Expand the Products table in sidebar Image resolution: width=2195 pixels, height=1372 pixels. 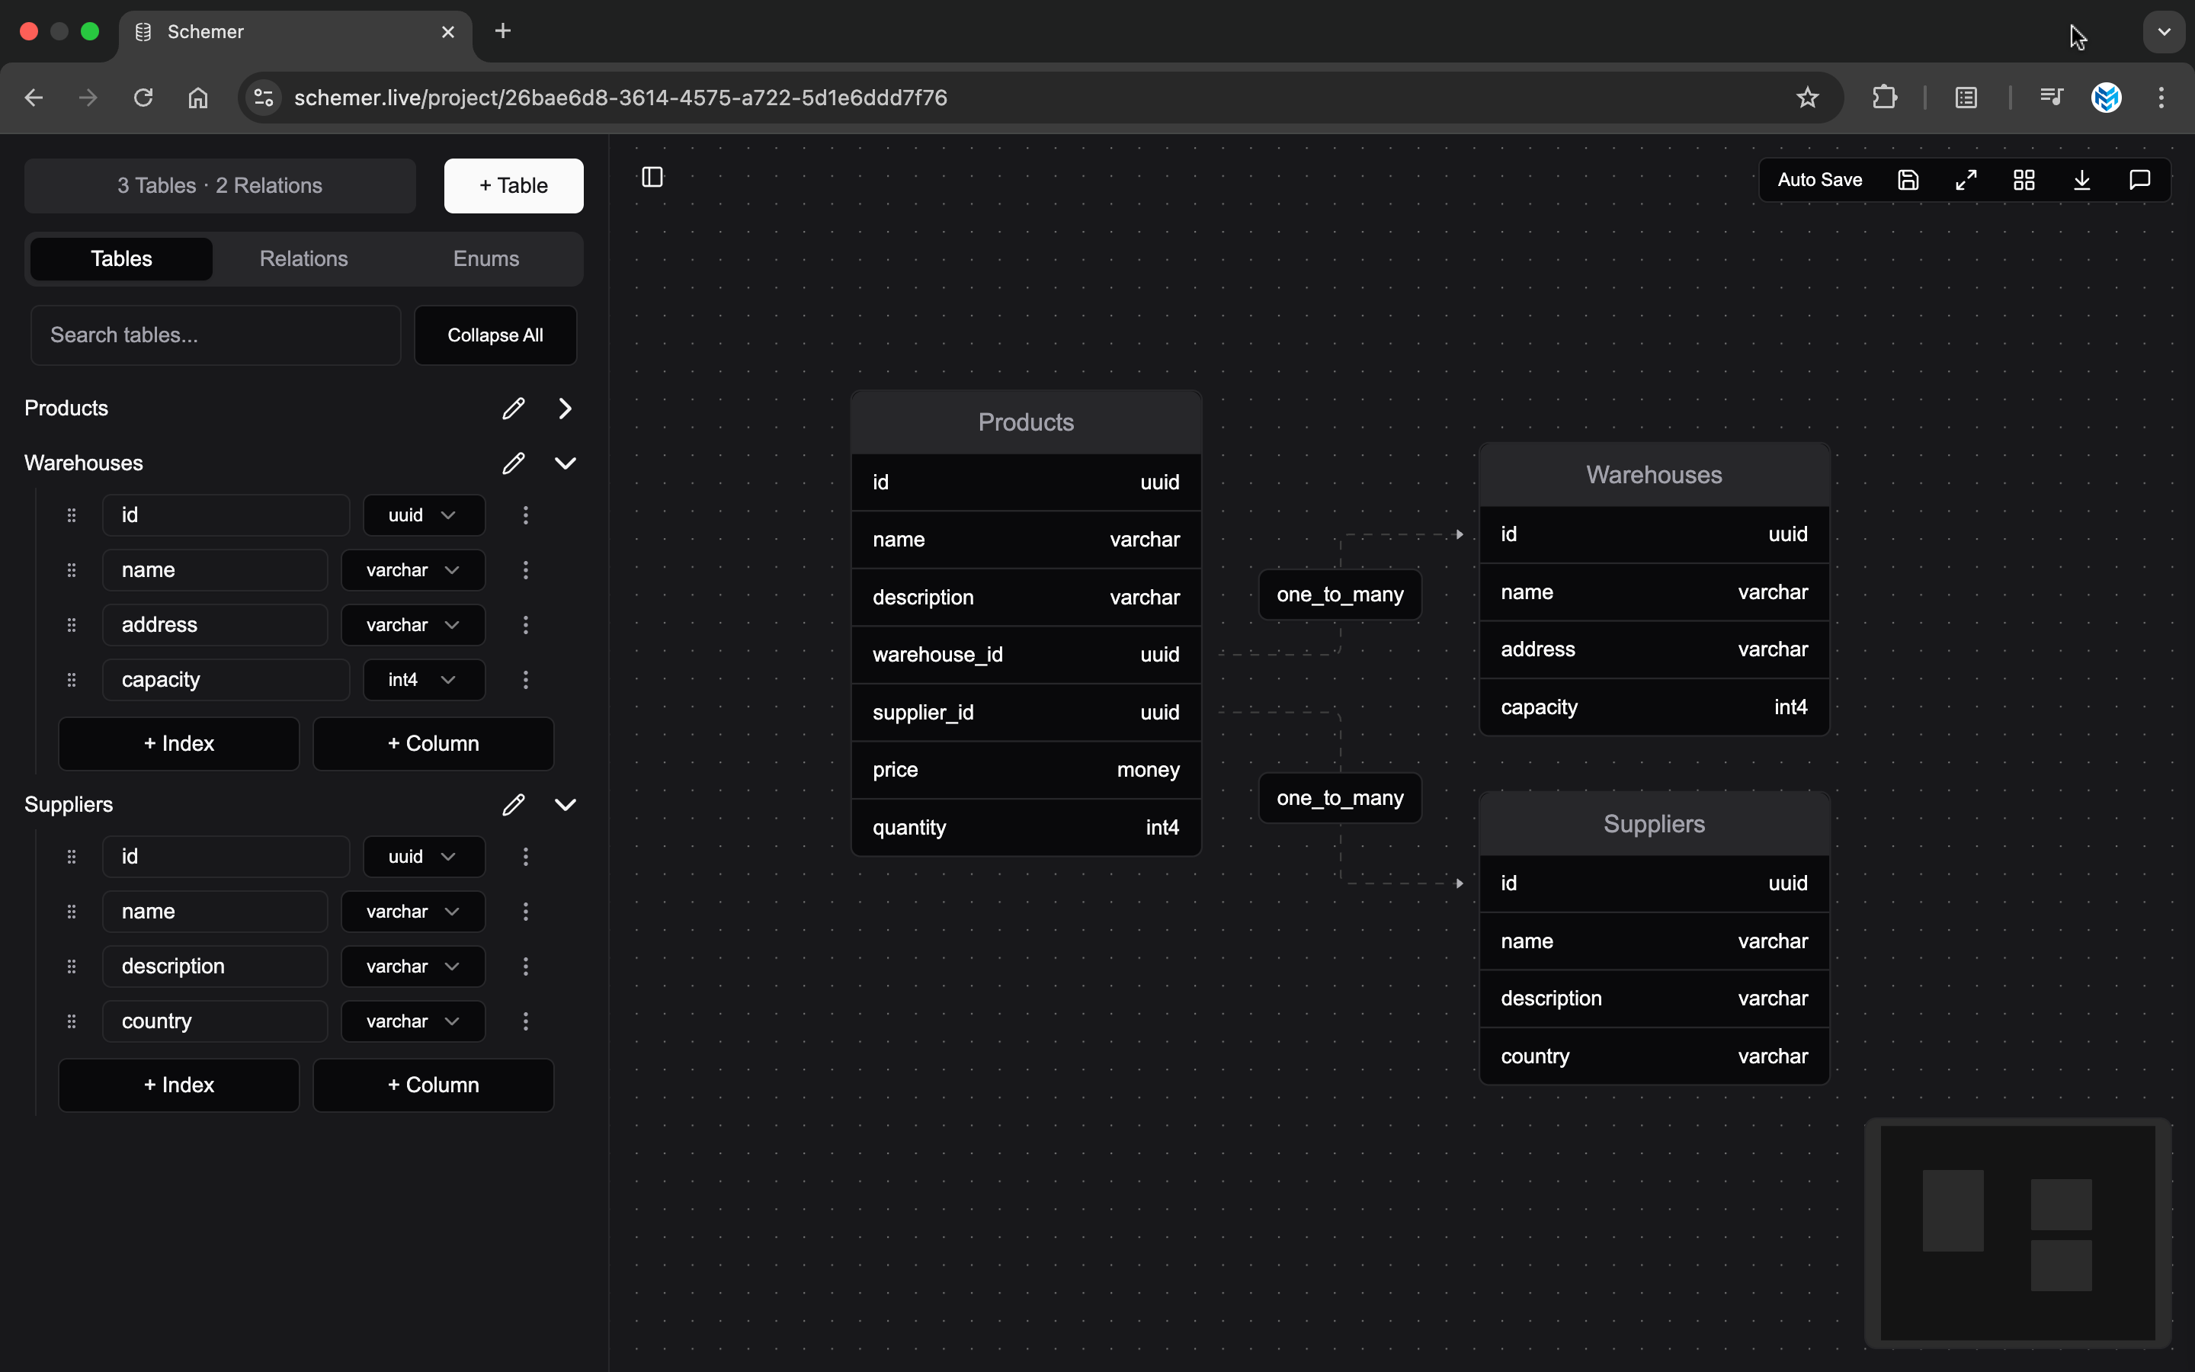[x=565, y=409]
